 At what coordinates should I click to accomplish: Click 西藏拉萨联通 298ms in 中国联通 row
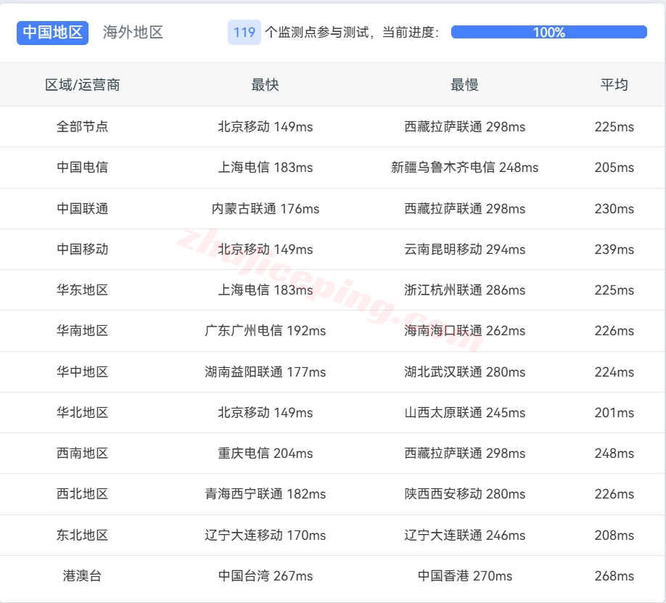point(464,209)
